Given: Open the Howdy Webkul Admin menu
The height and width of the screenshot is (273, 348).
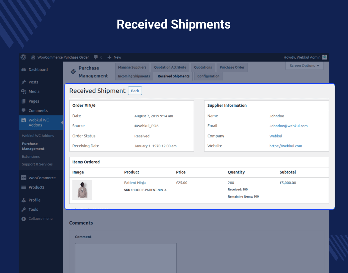Looking at the screenshot, I should coord(305,57).
